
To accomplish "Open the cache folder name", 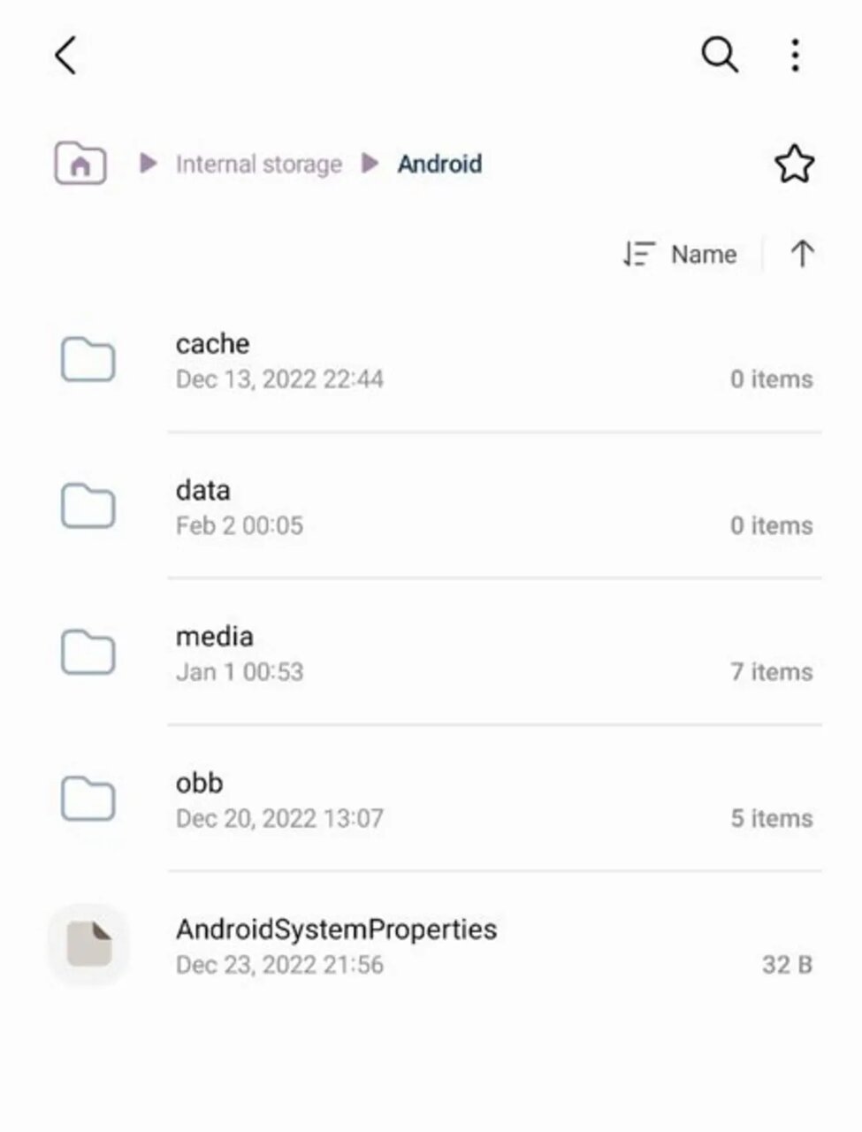I will tap(212, 344).
